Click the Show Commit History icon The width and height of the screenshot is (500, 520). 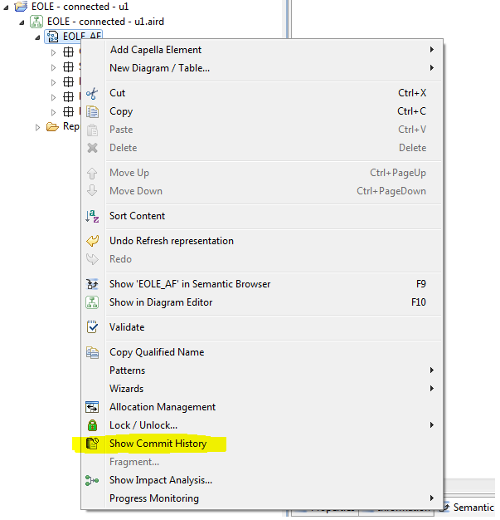93,444
